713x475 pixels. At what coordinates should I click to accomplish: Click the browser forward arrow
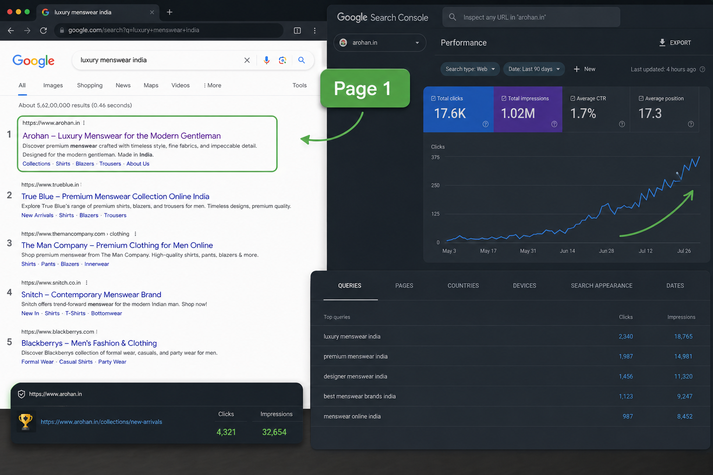pos(27,30)
